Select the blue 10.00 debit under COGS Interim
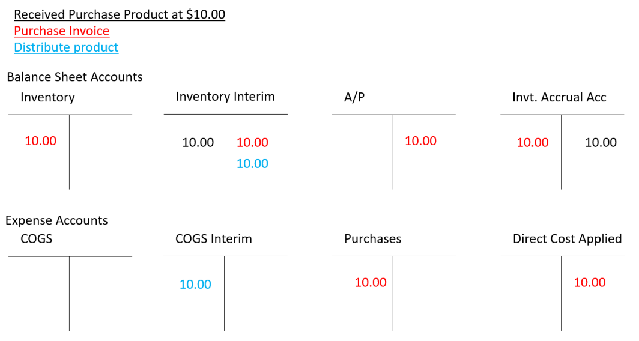 pos(195,285)
